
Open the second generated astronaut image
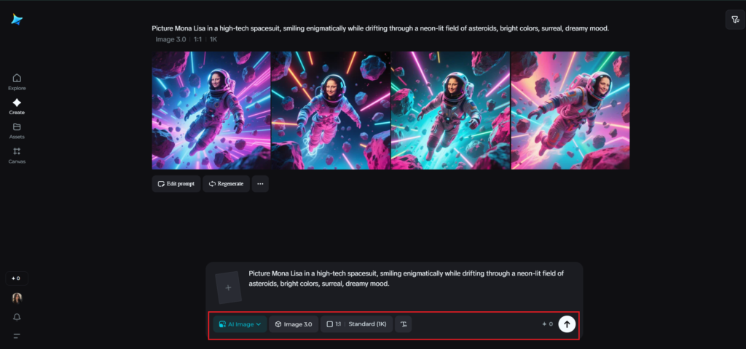pos(331,111)
